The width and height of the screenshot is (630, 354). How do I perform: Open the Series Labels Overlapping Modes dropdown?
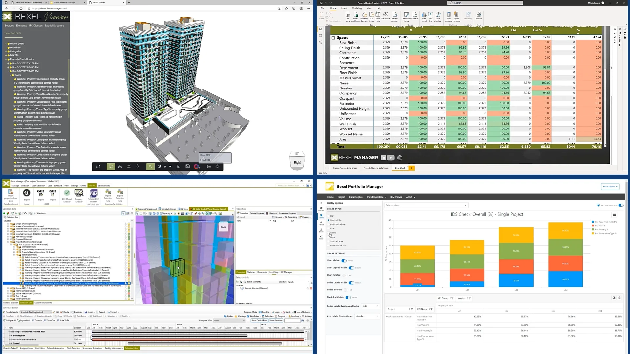click(x=370, y=306)
